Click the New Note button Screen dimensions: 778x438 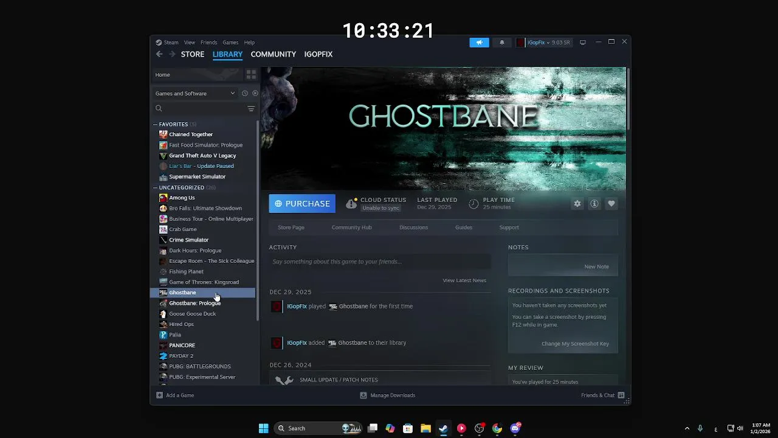tap(596, 266)
